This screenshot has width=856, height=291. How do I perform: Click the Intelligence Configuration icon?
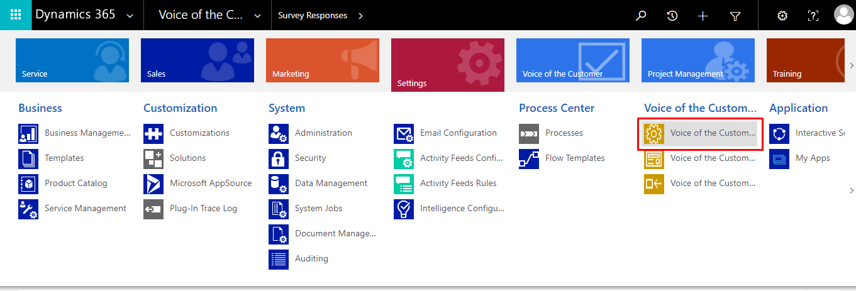click(404, 209)
